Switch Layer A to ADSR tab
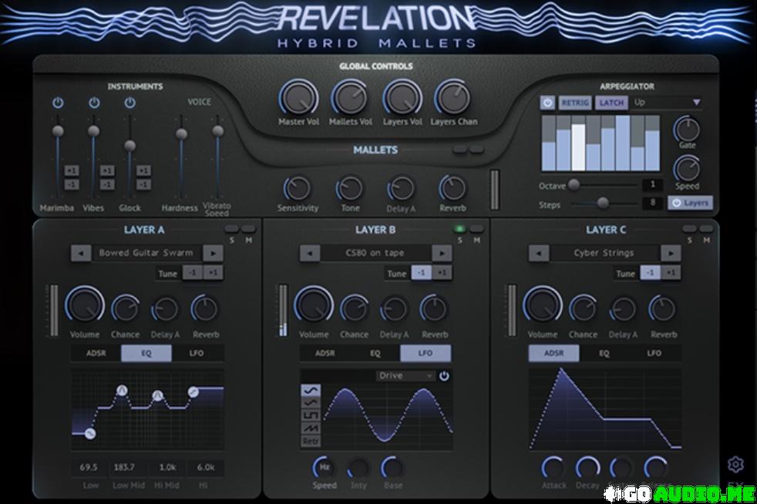The height and width of the screenshot is (504, 757). pos(96,354)
